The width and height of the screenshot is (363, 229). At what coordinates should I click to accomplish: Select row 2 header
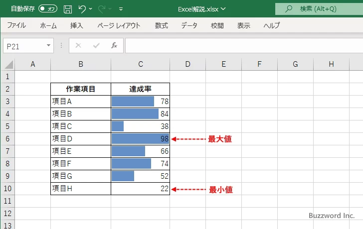coord(7,89)
